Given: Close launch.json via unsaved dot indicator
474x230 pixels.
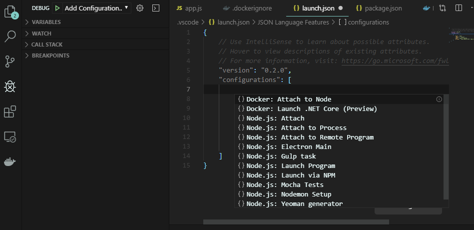Looking at the screenshot, I should click(x=340, y=8).
